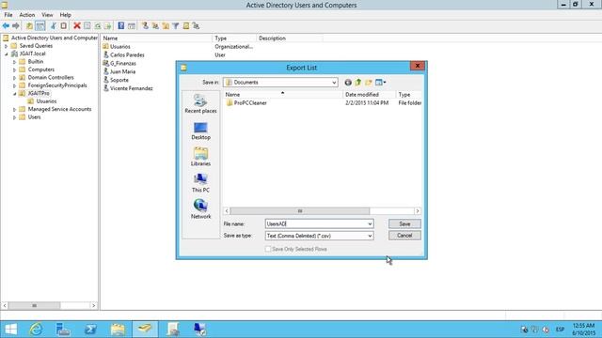
Task: Click the console tree horizontal scrollbar thumb
Action: coord(34,305)
